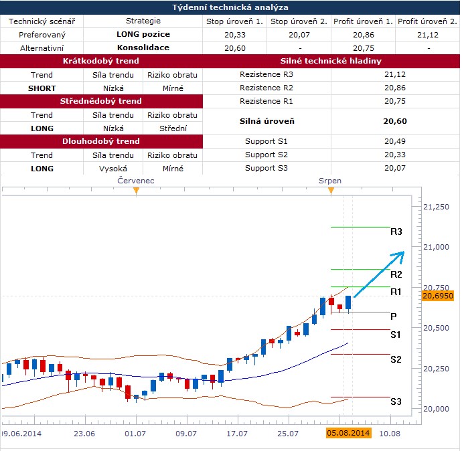
Task: Click the 20,49 Support S1 value
Action: [x=395, y=141]
